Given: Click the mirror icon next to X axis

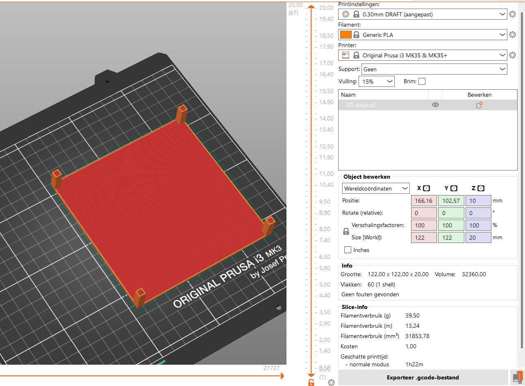Looking at the screenshot, I should pyautogui.click(x=427, y=188).
